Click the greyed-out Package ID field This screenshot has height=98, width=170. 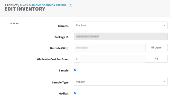click(121, 36)
